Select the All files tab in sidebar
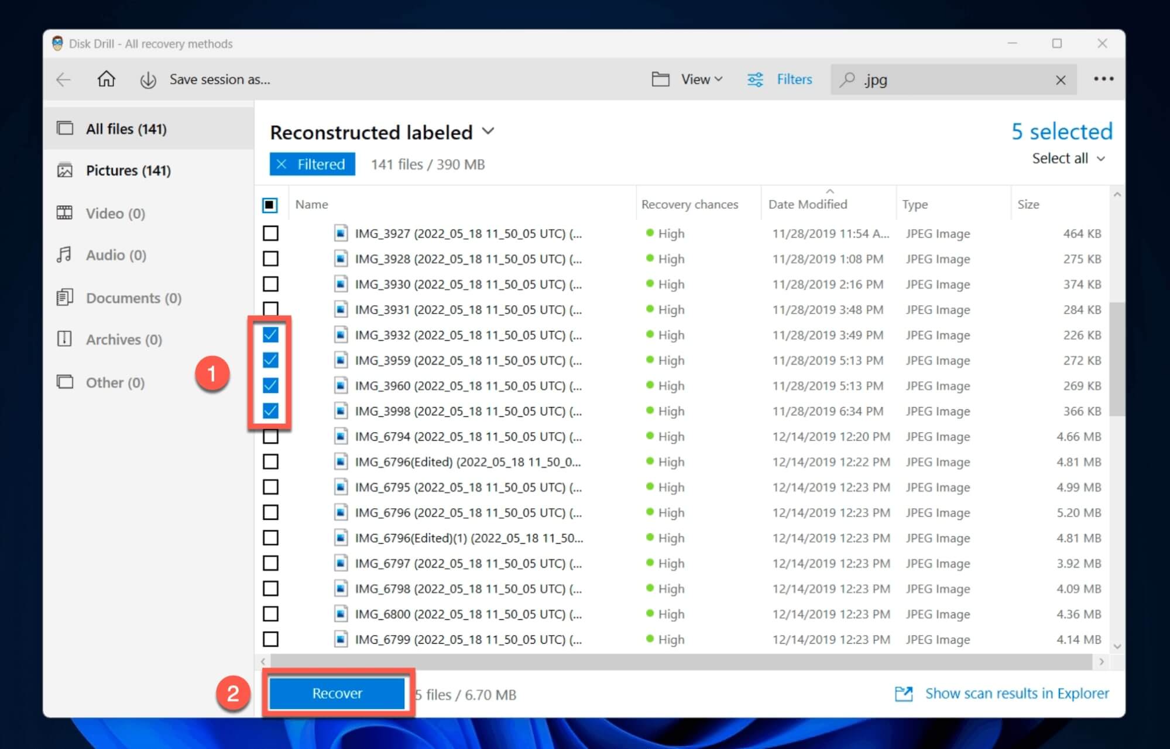This screenshot has width=1170, height=749. (125, 129)
